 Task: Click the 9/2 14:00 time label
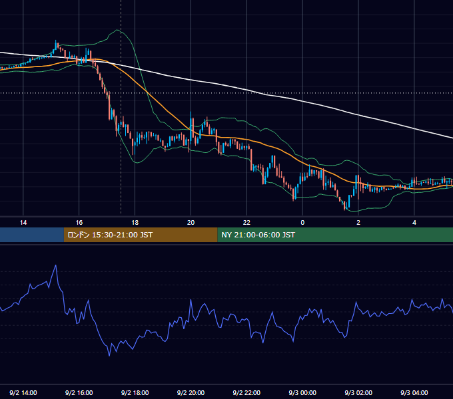pos(23,392)
